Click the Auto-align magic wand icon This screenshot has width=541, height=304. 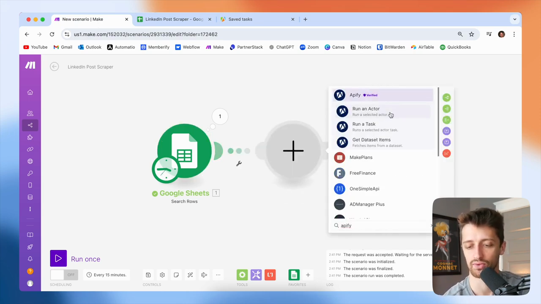pos(190,275)
